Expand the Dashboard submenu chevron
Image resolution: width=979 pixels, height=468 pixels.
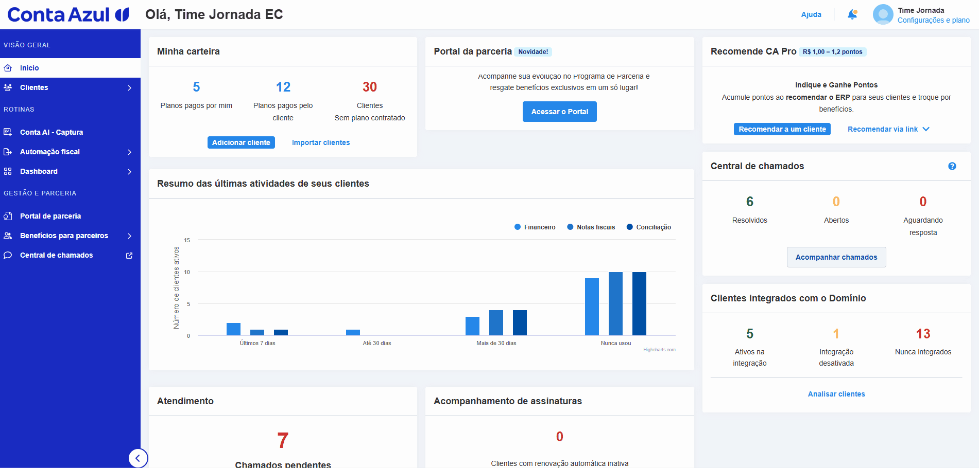click(130, 172)
